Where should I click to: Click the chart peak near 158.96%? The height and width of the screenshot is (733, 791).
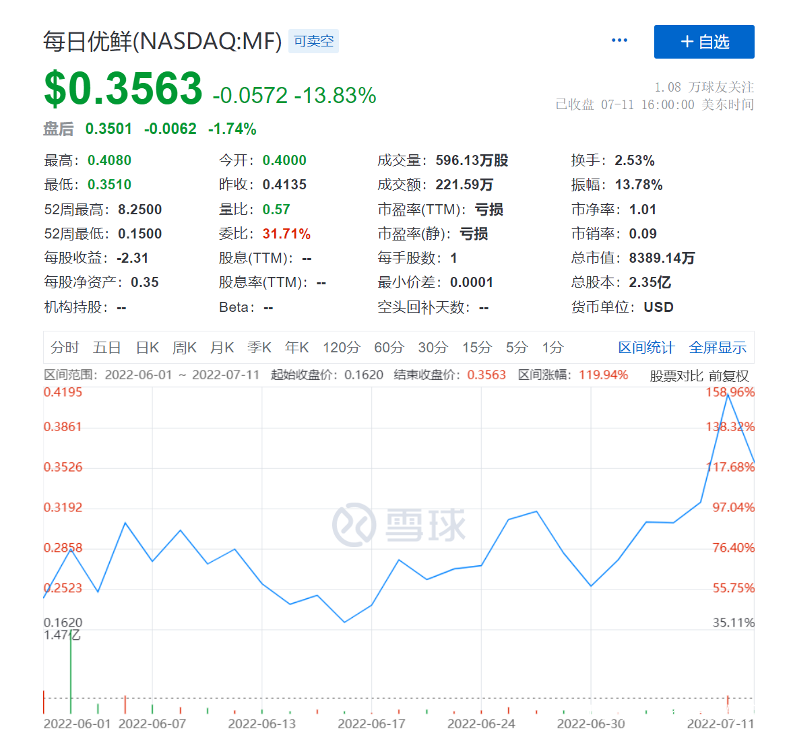click(x=728, y=396)
